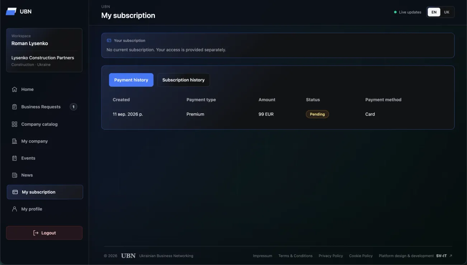Click the My profile person icon

pyautogui.click(x=14, y=209)
